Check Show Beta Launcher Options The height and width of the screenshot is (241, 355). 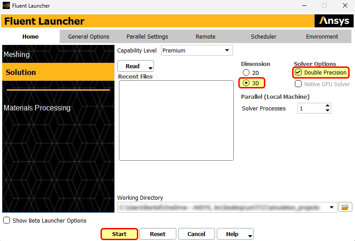pyautogui.click(x=6, y=220)
